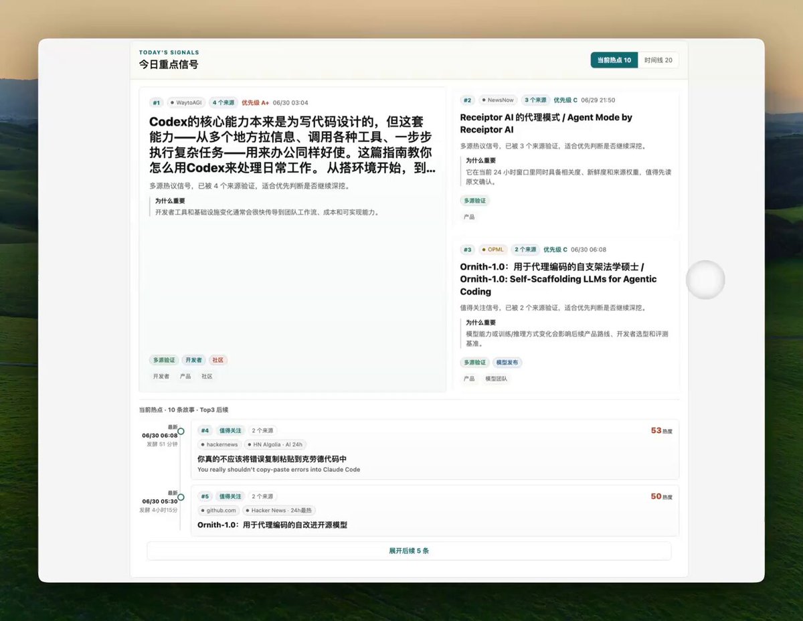Click the 社区 grey label at Codex card bottom

(207, 376)
